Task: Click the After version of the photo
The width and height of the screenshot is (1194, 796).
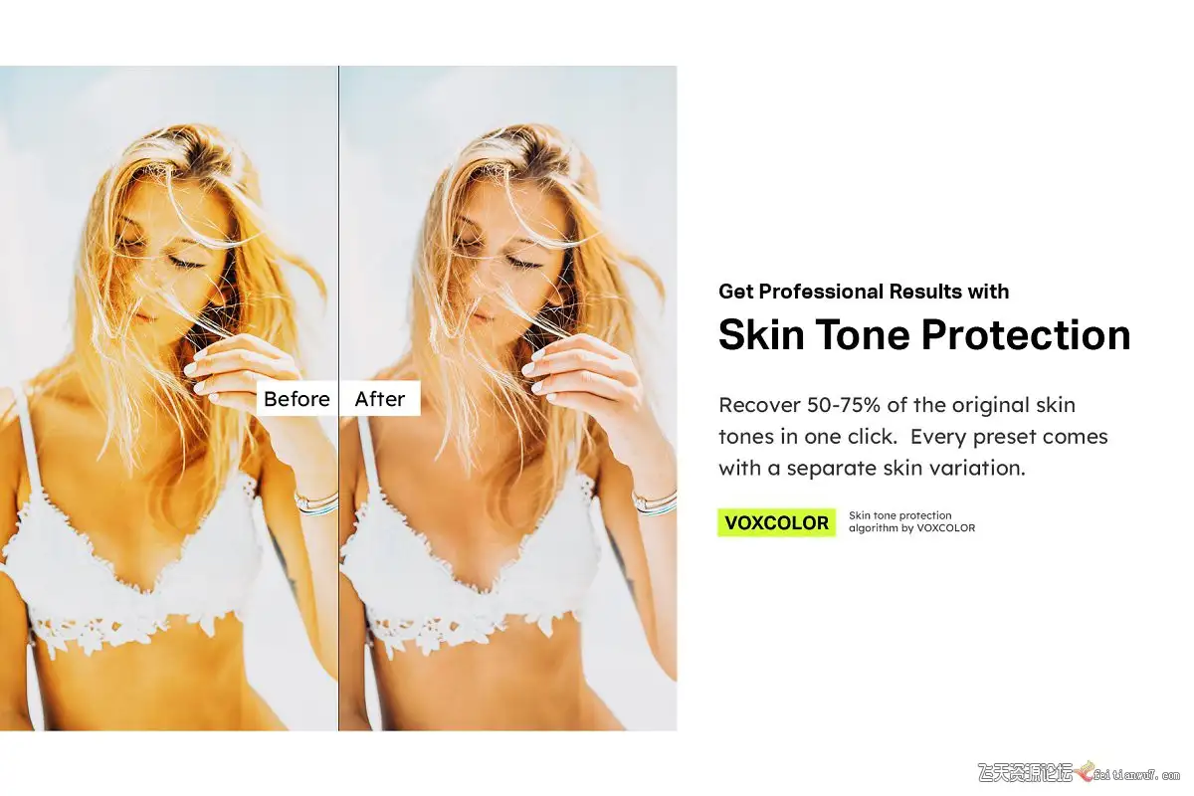Action: pyautogui.click(x=508, y=398)
